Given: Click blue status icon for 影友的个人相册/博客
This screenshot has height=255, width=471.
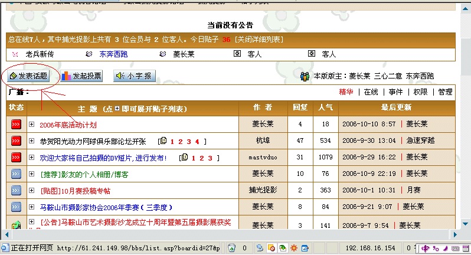Looking at the screenshot, I should [x=16, y=174].
